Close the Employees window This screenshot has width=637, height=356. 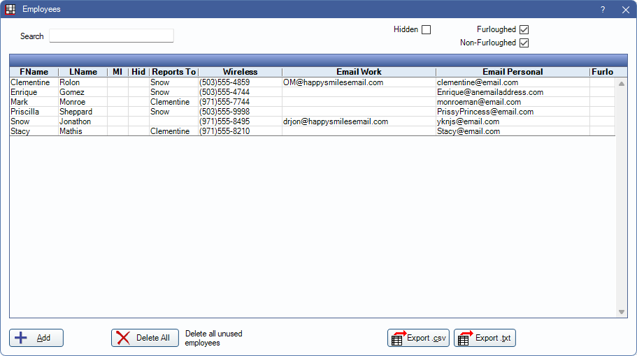pyautogui.click(x=625, y=10)
